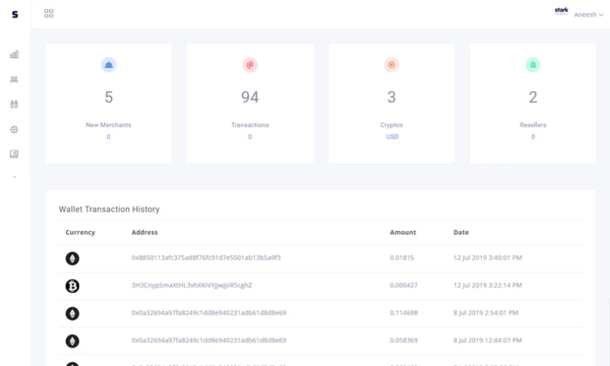This screenshot has width=610, height=366.
Task: Open the wallet sidebar icon
Action: click(14, 154)
